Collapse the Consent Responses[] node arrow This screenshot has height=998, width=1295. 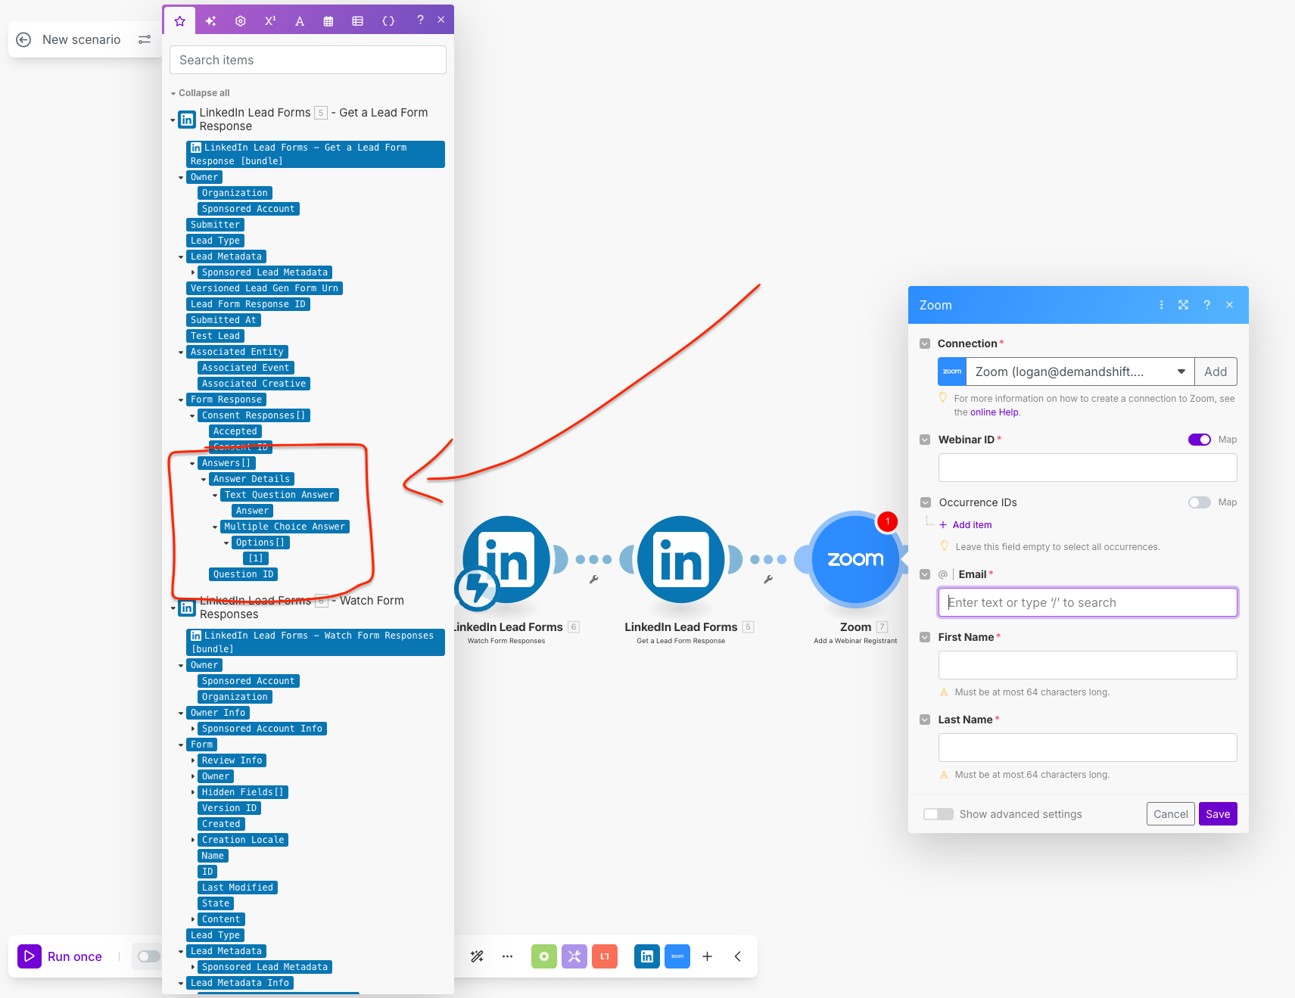pos(192,416)
